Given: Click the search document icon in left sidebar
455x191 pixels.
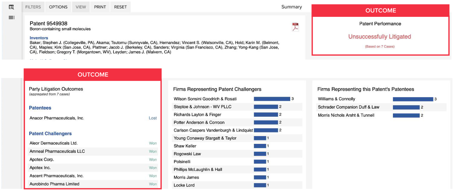Looking at the screenshot, I should pos(11,7).
